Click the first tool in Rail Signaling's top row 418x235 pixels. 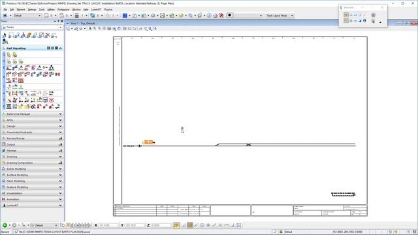point(8,55)
